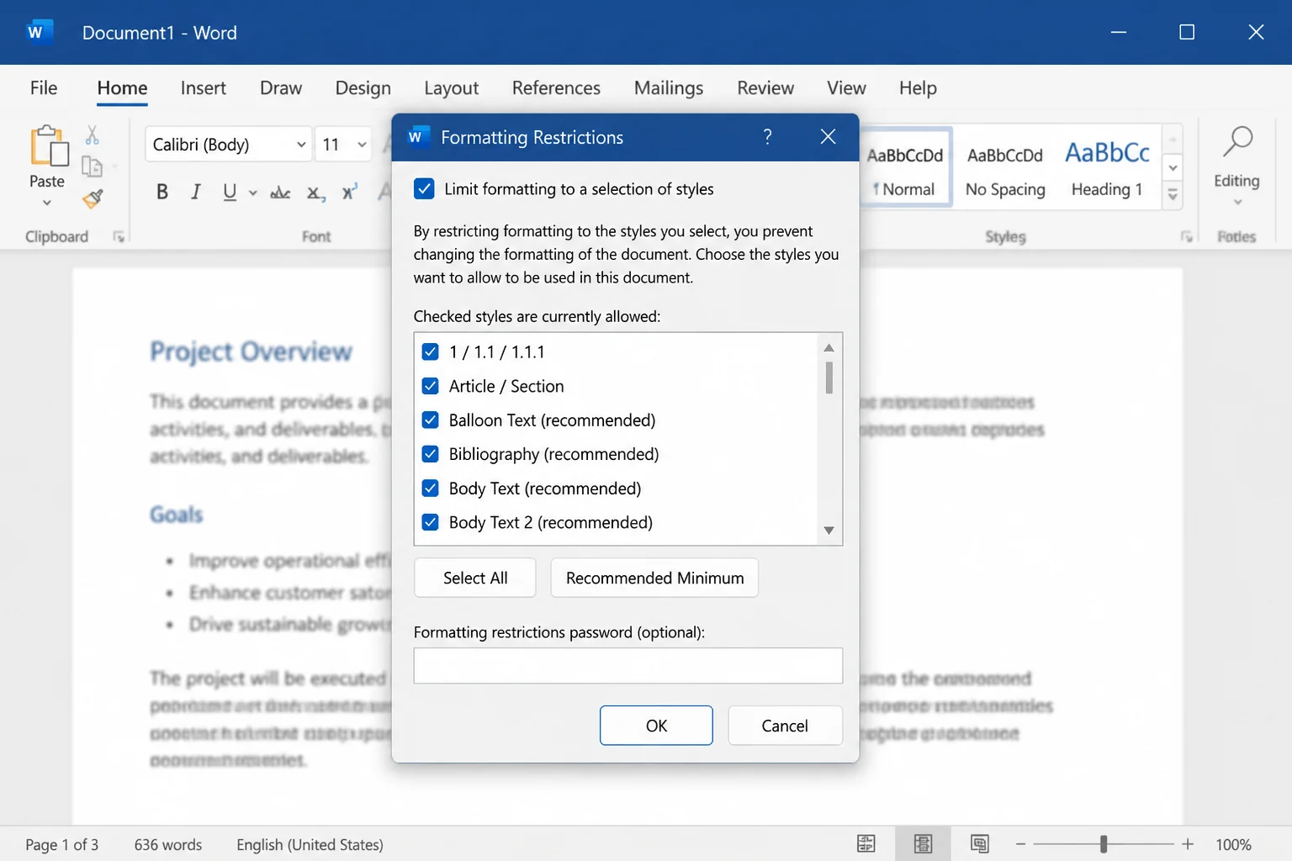
Task: Open the font size 11 dropdown
Action: (x=363, y=145)
